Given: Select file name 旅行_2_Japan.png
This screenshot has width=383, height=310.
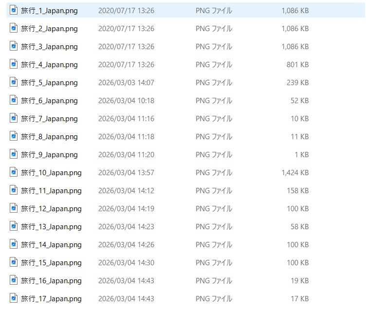Looking at the screenshot, I should point(49,29).
